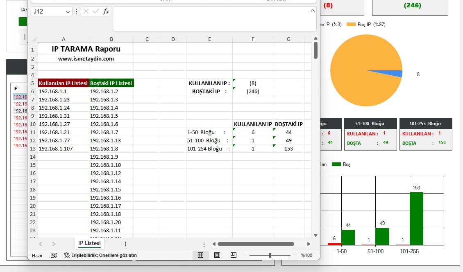The image size is (463, 272).
Task: Collapse the formula bar with the chevron
Action: 313,10
